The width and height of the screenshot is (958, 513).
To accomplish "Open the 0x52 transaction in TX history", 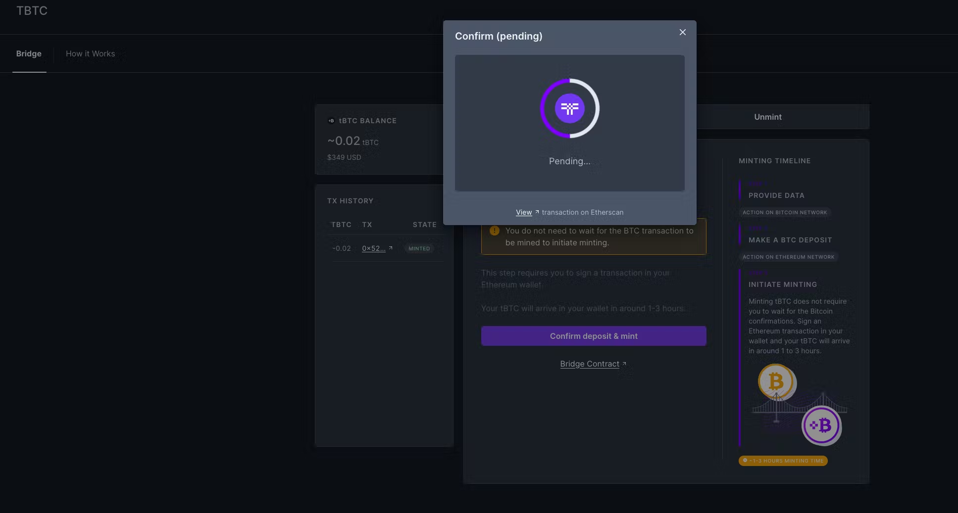I will [374, 248].
